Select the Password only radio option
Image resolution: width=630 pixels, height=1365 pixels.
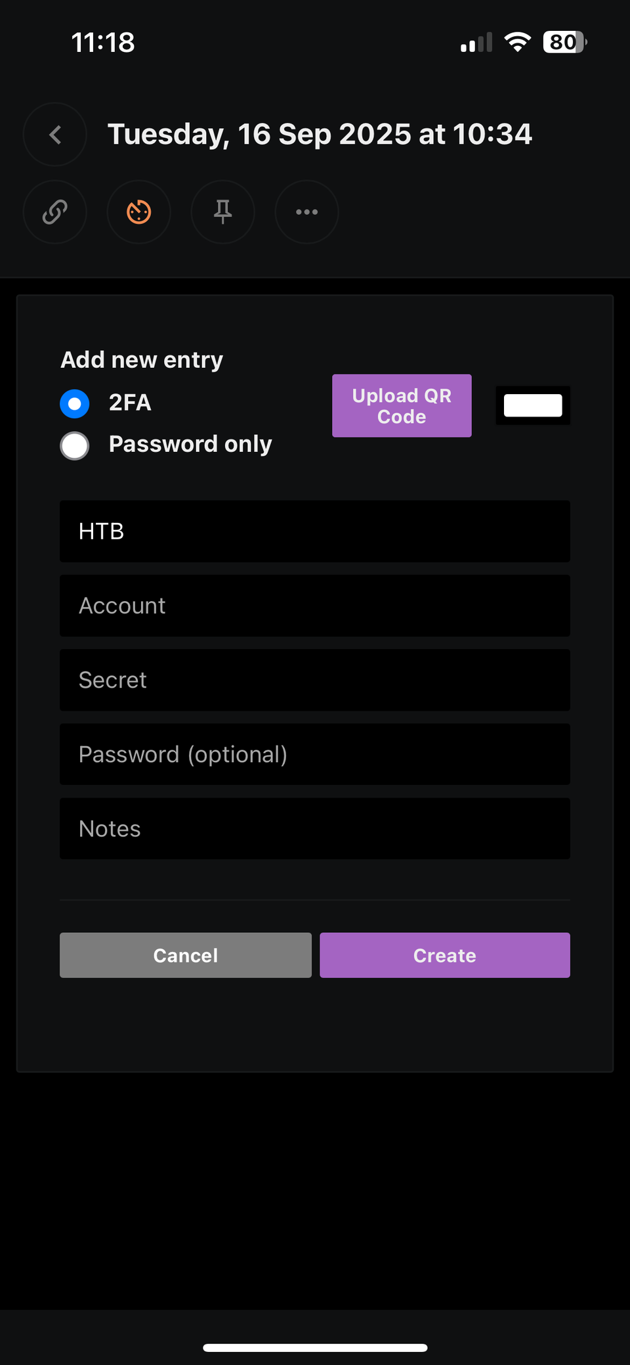[x=75, y=445]
